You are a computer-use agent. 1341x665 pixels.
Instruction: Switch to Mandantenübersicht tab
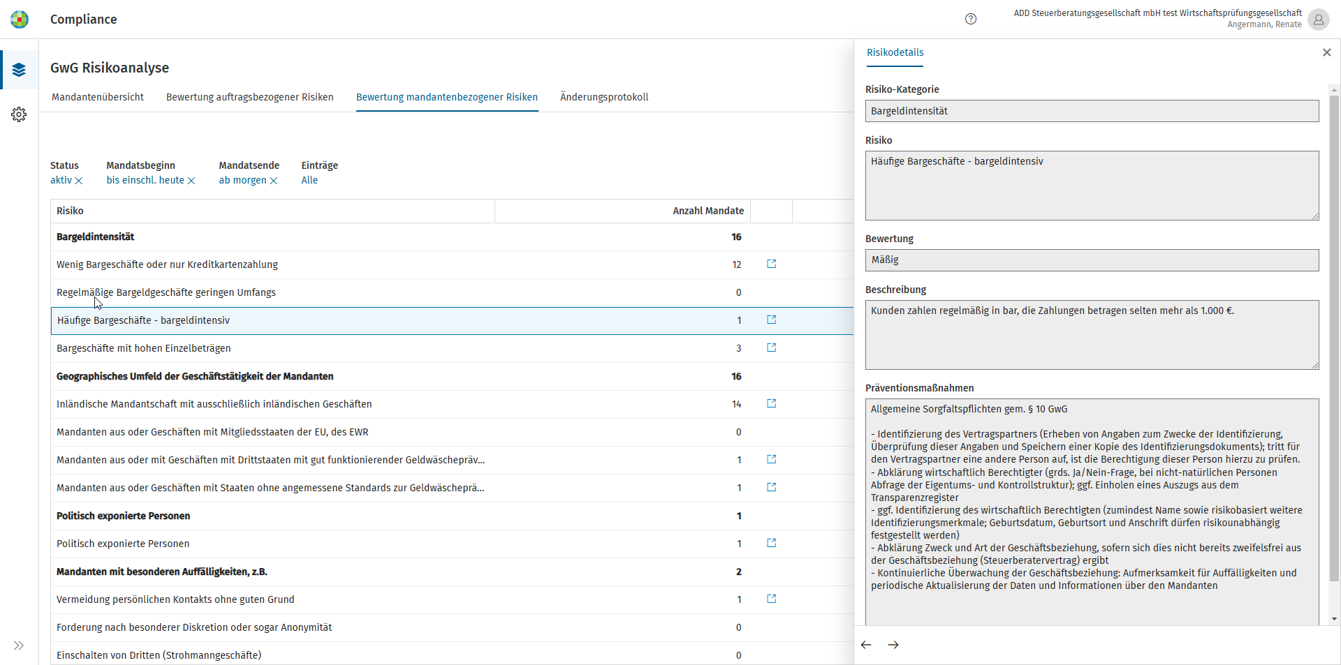pyautogui.click(x=98, y=97)
